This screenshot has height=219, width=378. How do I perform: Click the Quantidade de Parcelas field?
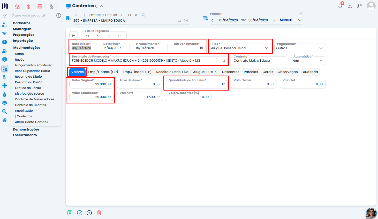click(197, 84)
